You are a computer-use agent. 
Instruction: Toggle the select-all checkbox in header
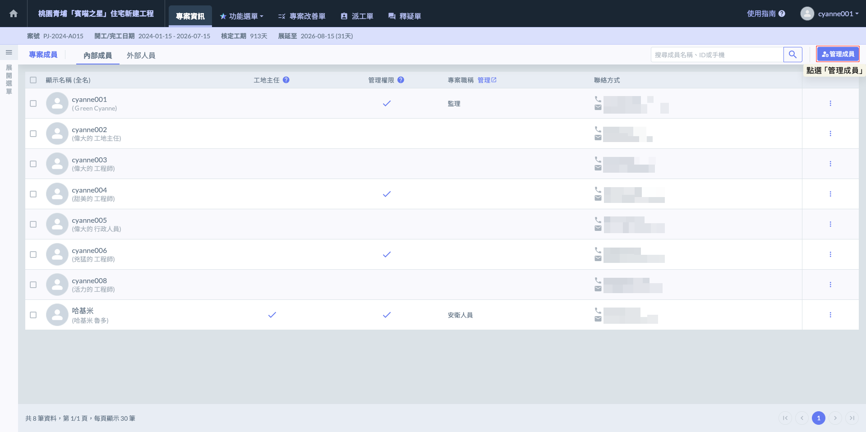(33, 80)
